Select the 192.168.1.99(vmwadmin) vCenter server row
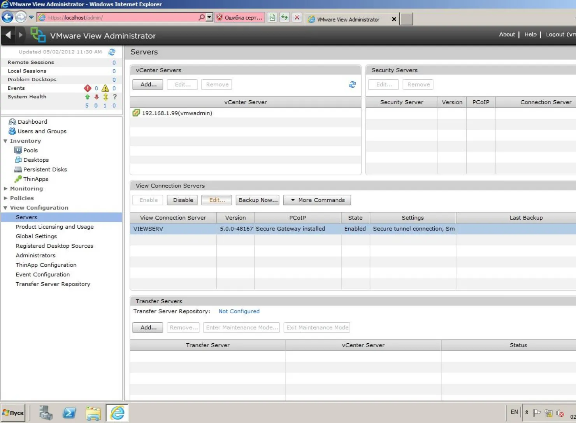 coord(245,113)
